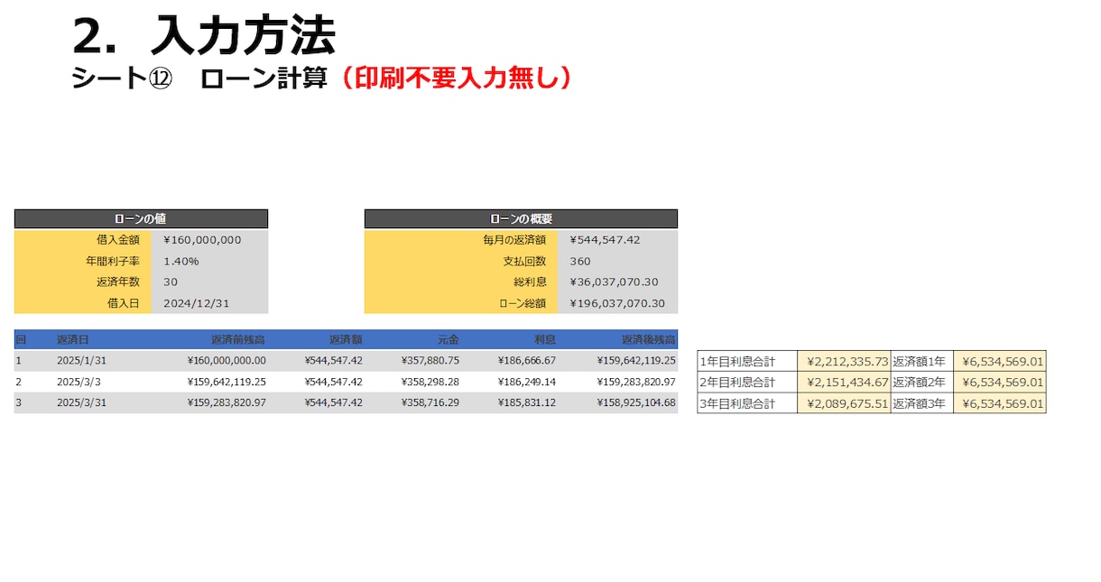
Task: Click the ¥2,089,675.51 third-year interest value
Action: pos(844,403)
